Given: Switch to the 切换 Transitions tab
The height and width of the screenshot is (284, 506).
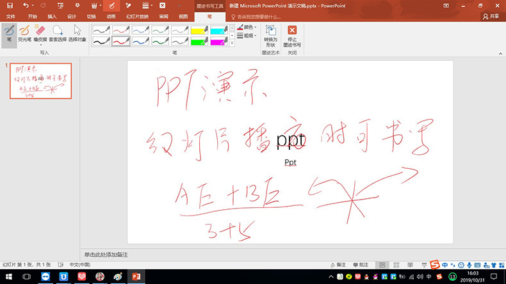Looking at the screenshot, I should [92, 17].
